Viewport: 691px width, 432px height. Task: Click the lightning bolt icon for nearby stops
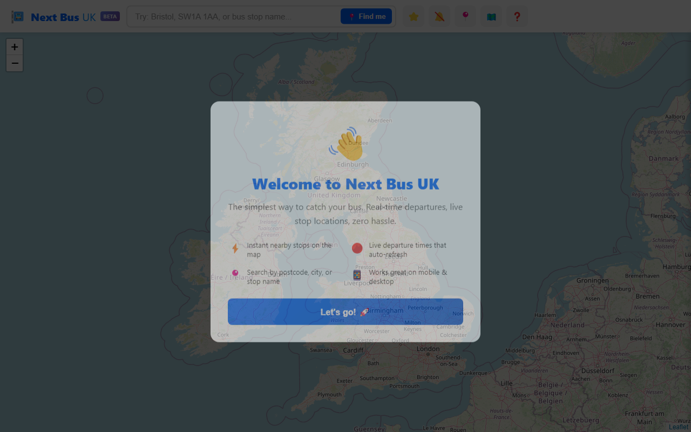pos(235,248)
